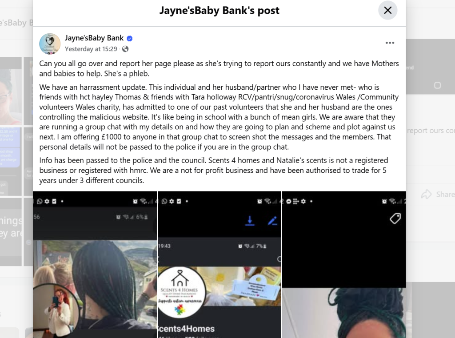
Task: Open the first braided hair screenshot
Action: tap(95, 265)
